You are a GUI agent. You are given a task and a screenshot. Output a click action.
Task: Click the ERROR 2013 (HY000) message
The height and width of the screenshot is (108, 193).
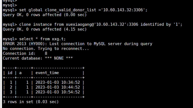tap(77, 44)
